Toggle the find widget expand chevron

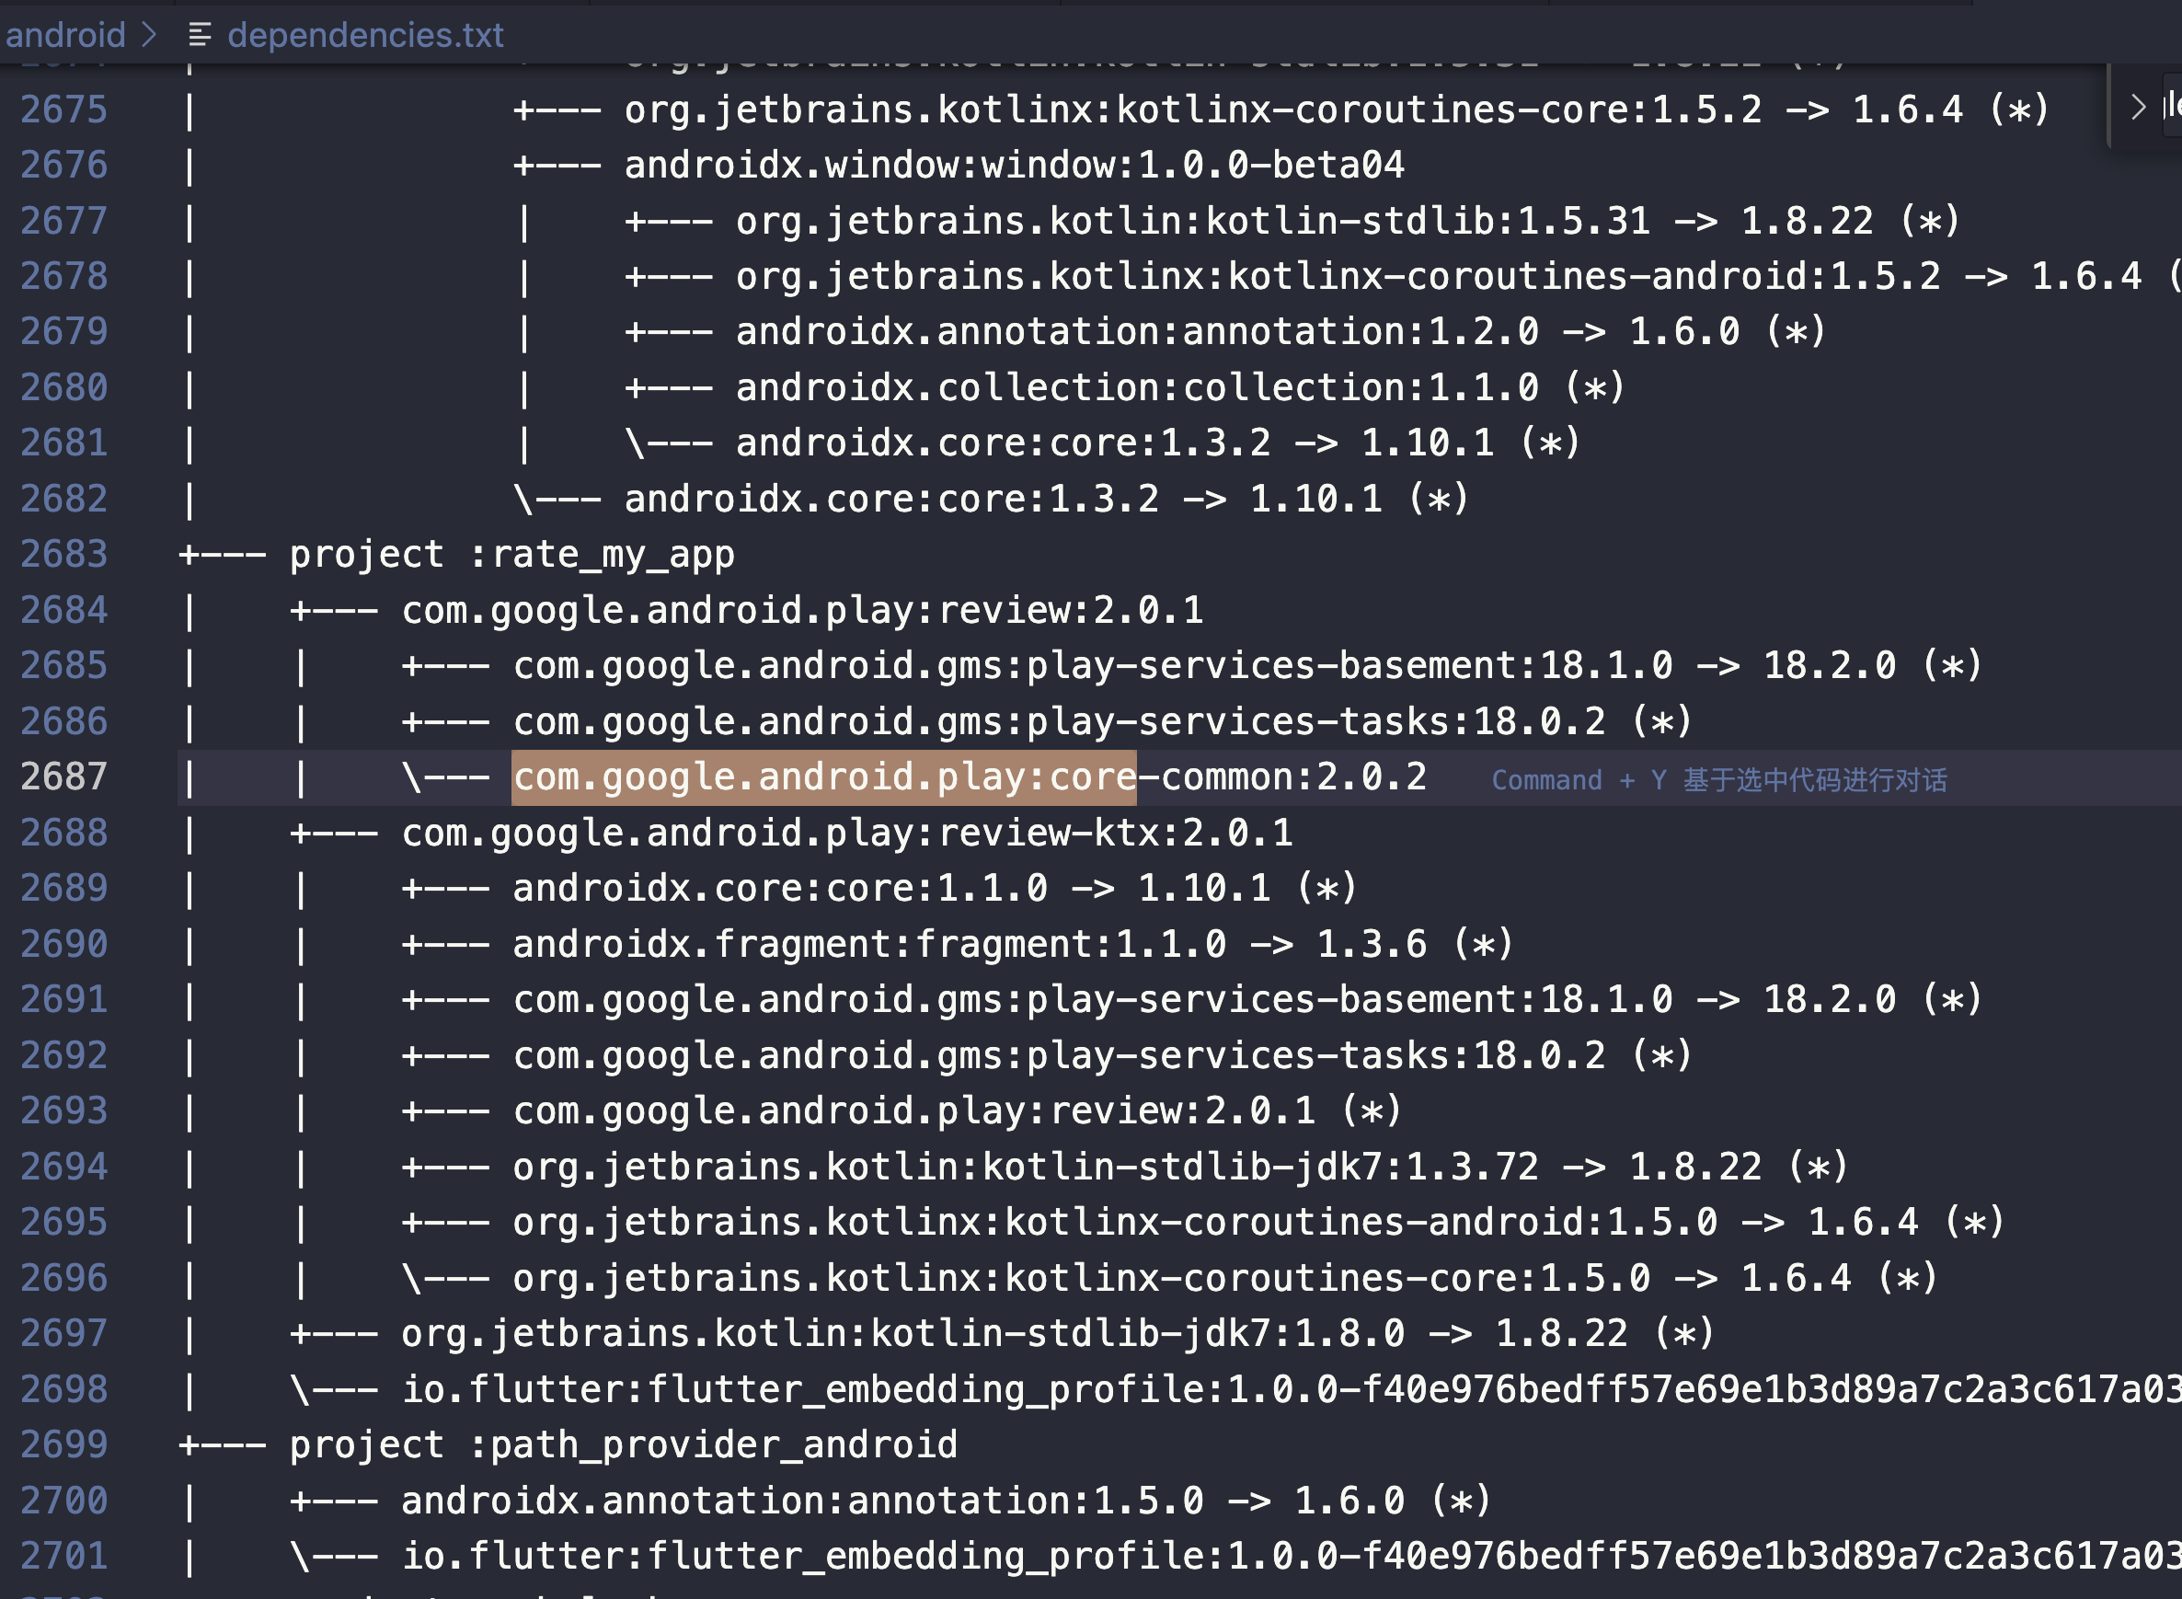pos(2138,107)
